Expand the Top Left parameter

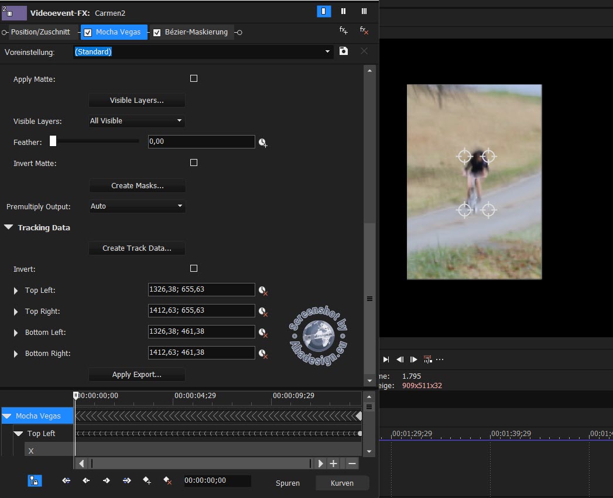(16, 290)
